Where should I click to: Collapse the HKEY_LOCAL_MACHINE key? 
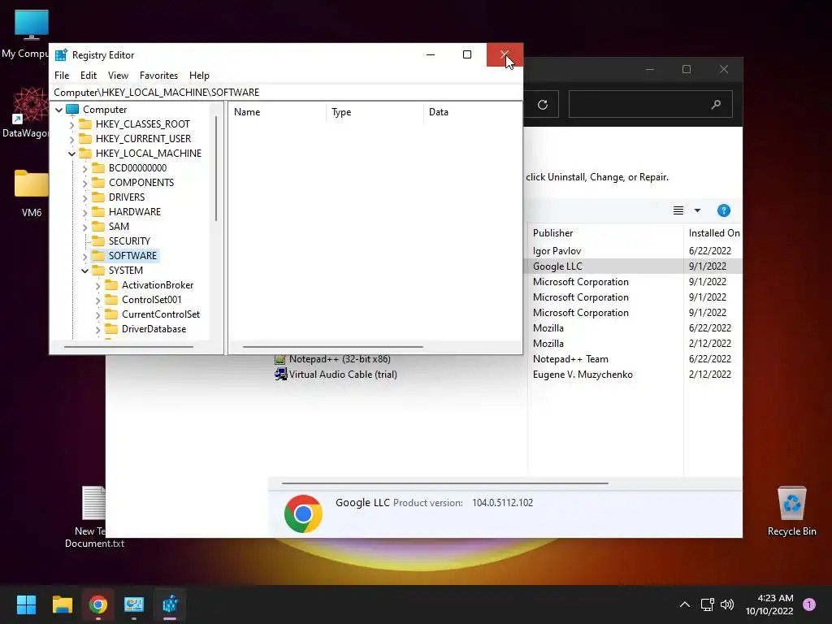coord(72,154)
